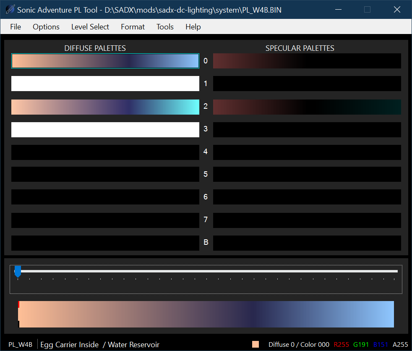Click the current color swatch in status bar
412x351 pixels.
click(x=256, y=345)
